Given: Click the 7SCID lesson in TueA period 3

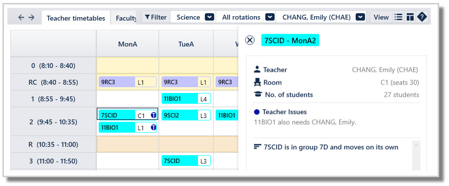Looking at the screenshot, I should (x=186, y=161).
